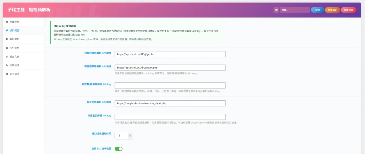Click the 抖音主页解析 API Key input
This screenshot has height=154, width=365.
pos(170,117)
